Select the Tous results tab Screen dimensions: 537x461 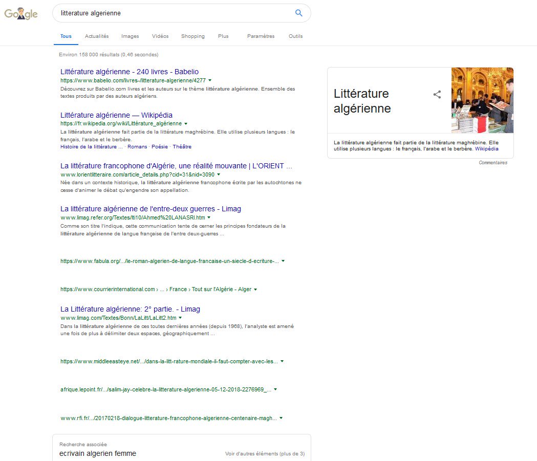(x=66, y=36)
